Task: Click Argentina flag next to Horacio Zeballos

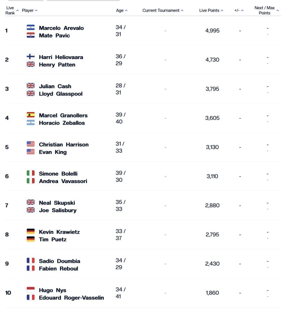Action: (31, 123)
